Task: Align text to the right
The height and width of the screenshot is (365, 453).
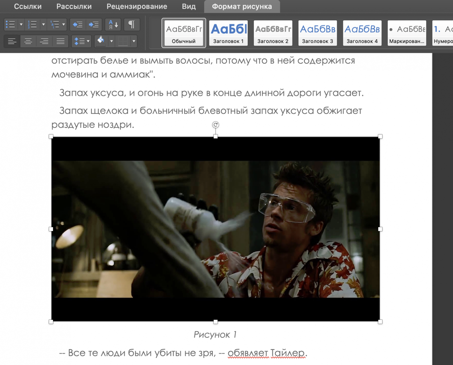Action: pos(44,41)
